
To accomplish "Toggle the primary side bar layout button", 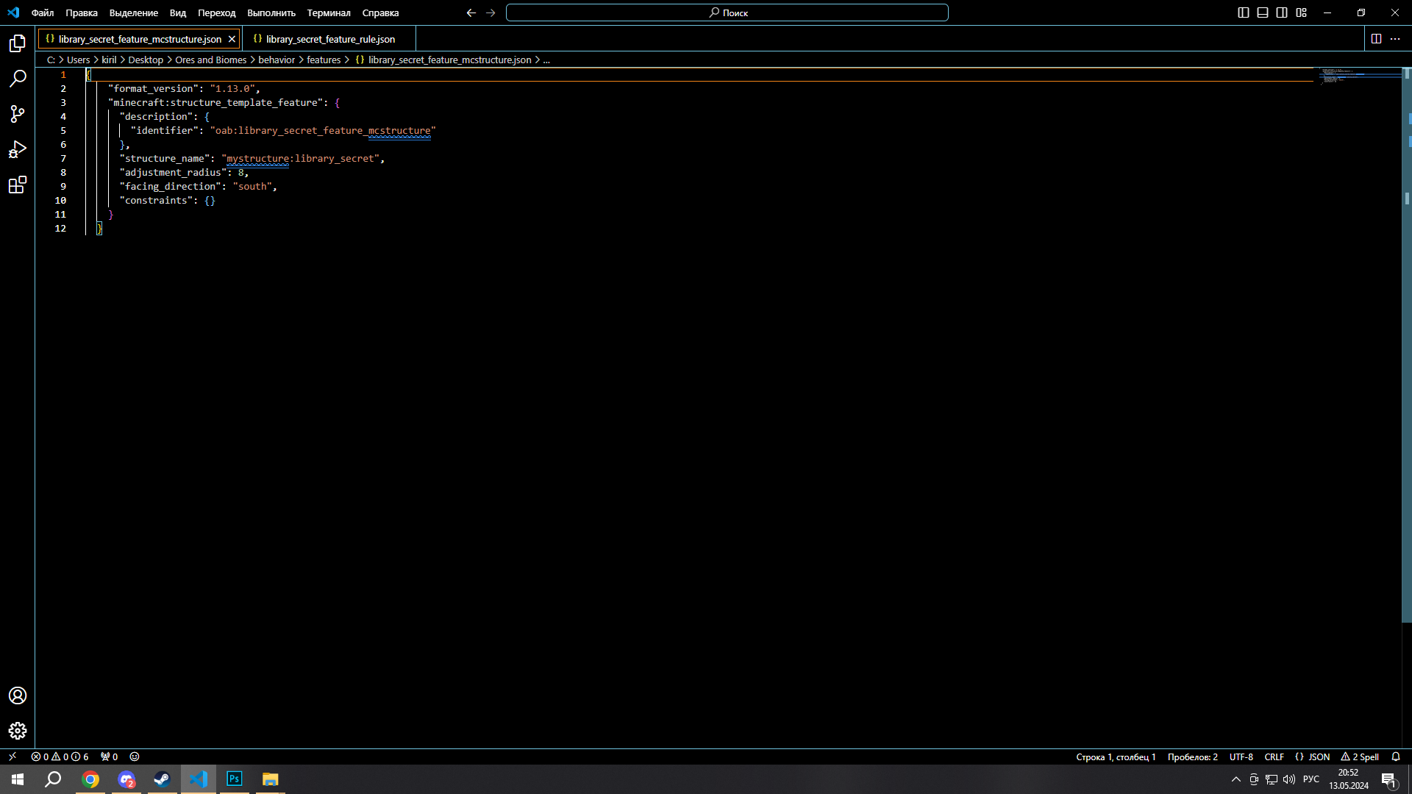I will [x=1244, y=12].
